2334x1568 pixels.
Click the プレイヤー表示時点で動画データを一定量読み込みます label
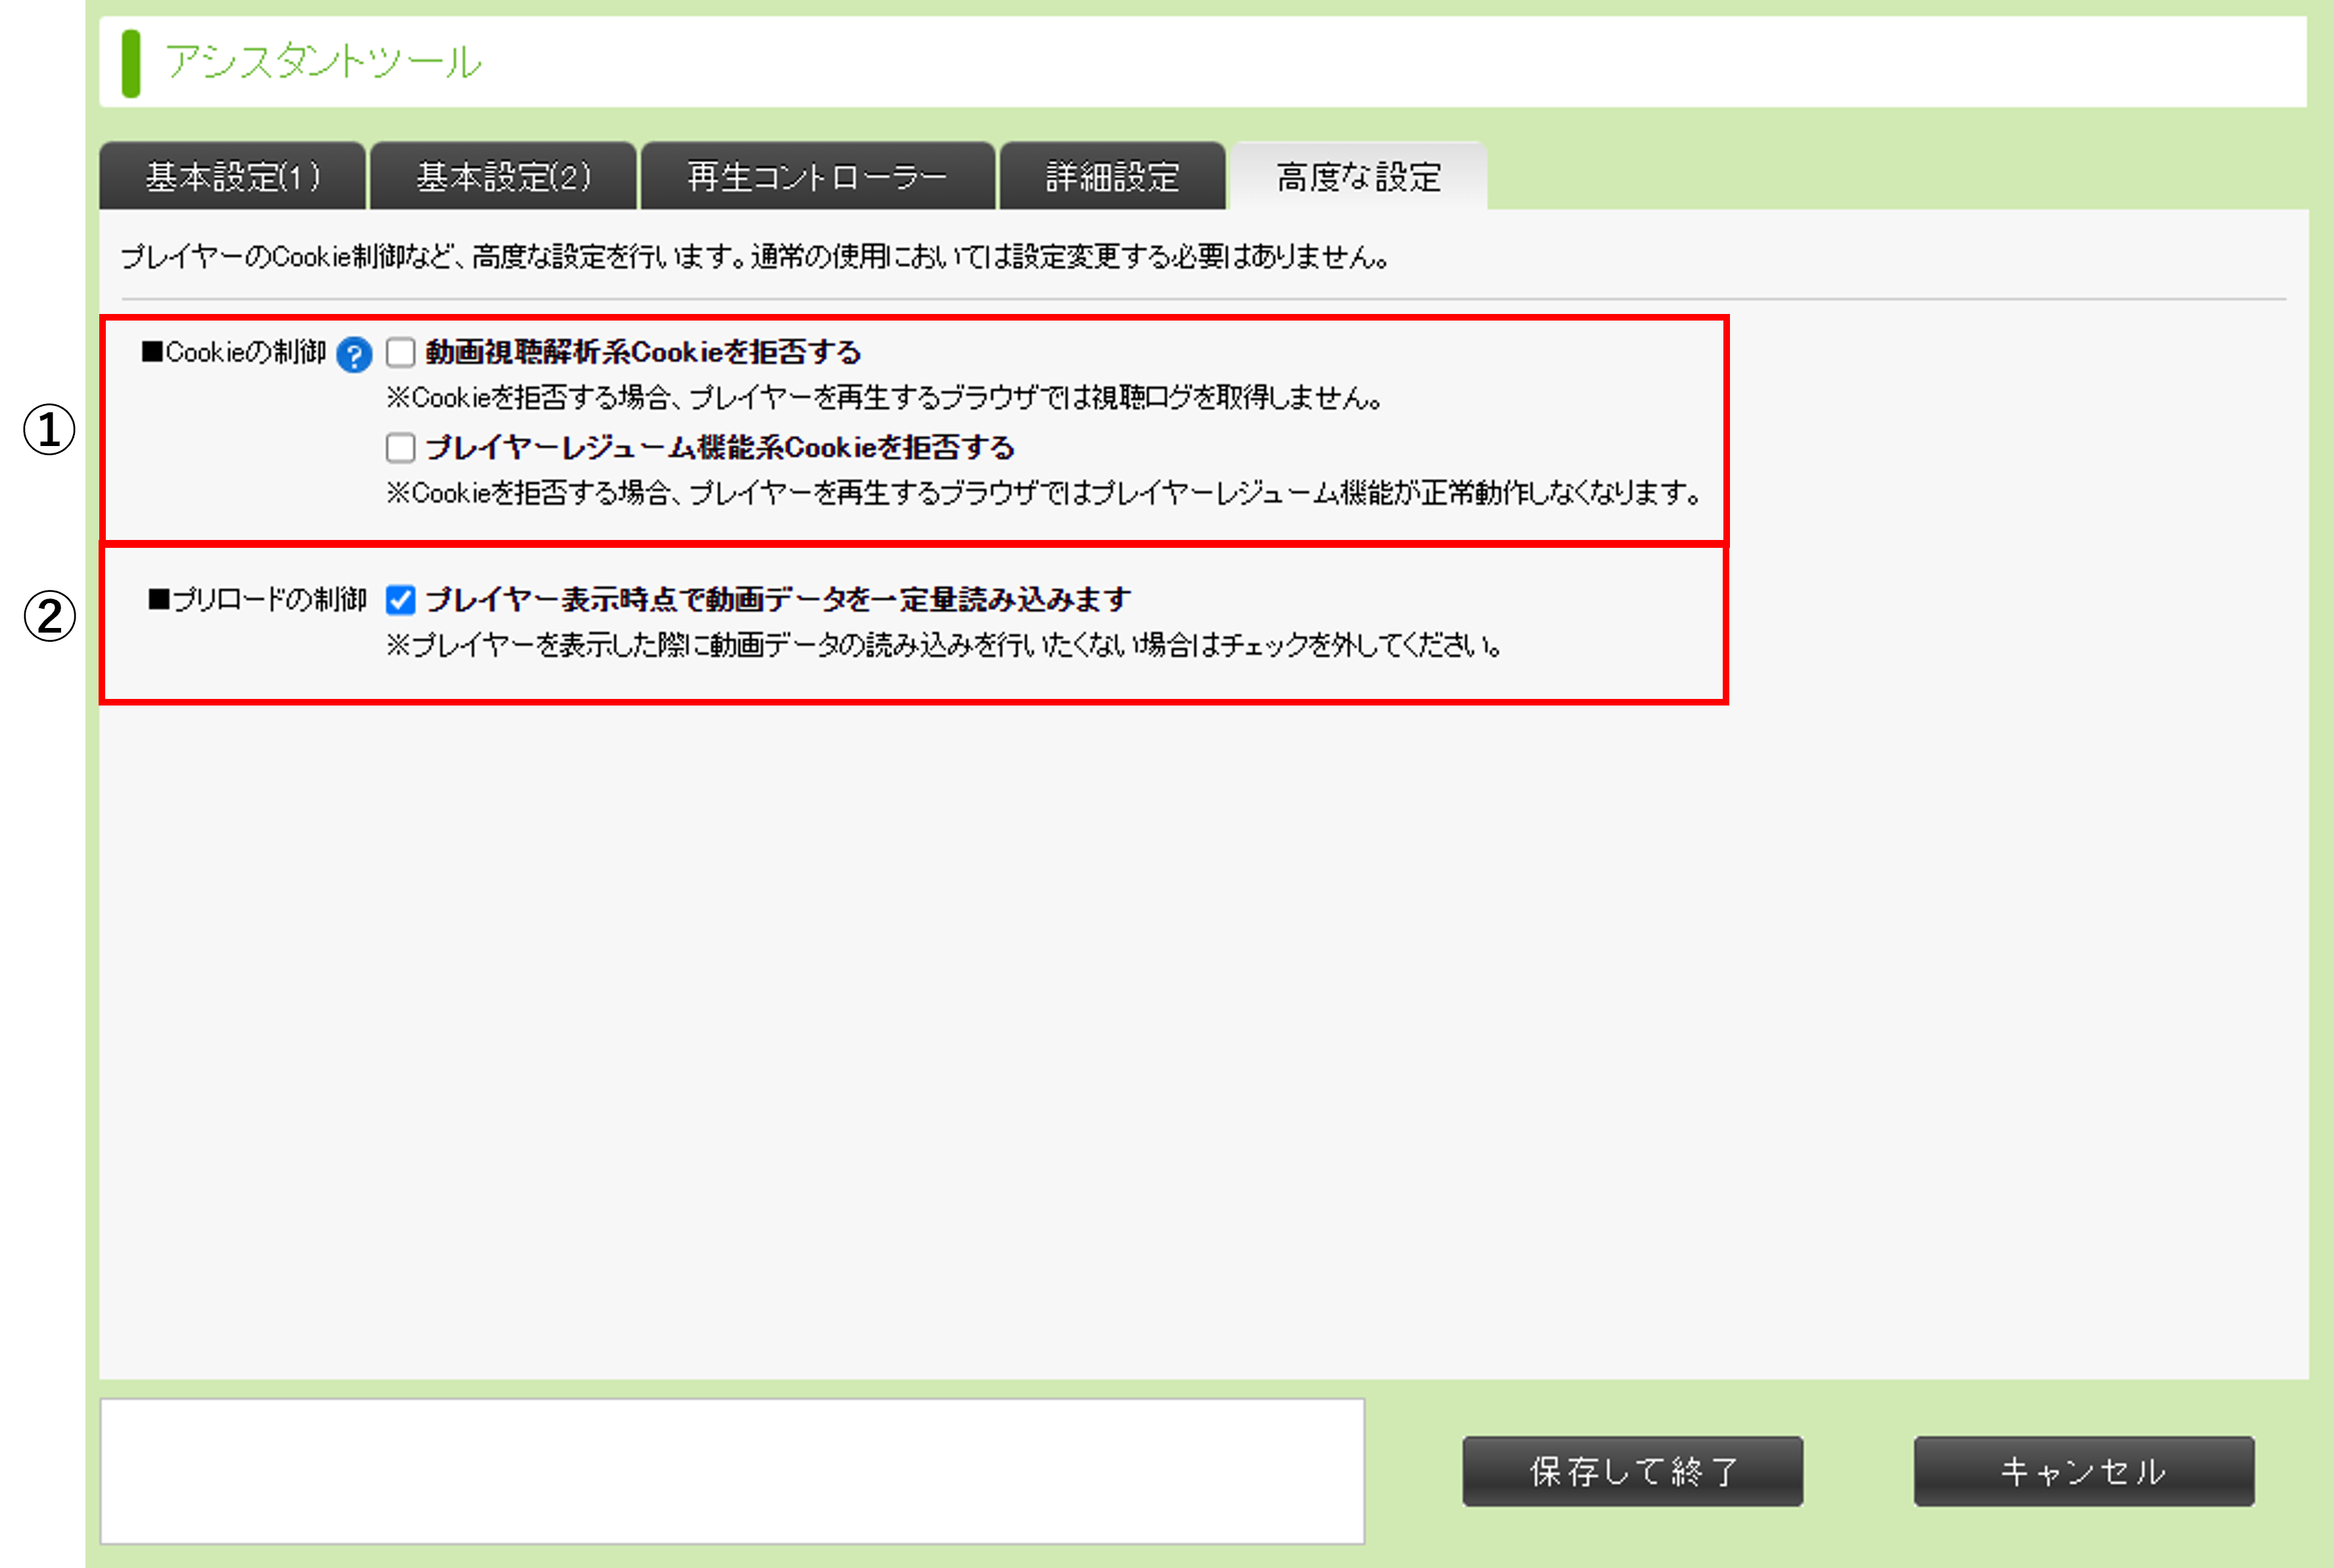pos(778,599)
